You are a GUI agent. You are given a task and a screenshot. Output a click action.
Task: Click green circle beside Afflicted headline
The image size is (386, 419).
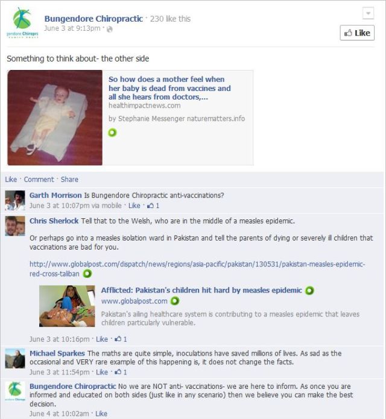309,291
